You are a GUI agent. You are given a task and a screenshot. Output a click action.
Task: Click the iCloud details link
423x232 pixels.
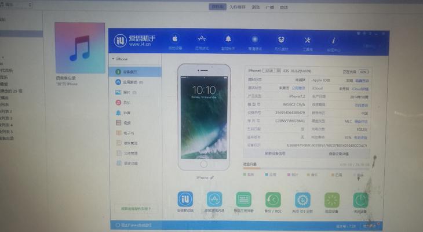(x=360, y=89)
